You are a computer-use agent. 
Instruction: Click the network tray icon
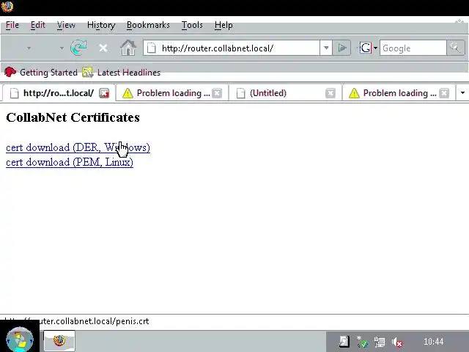(380, 342)
